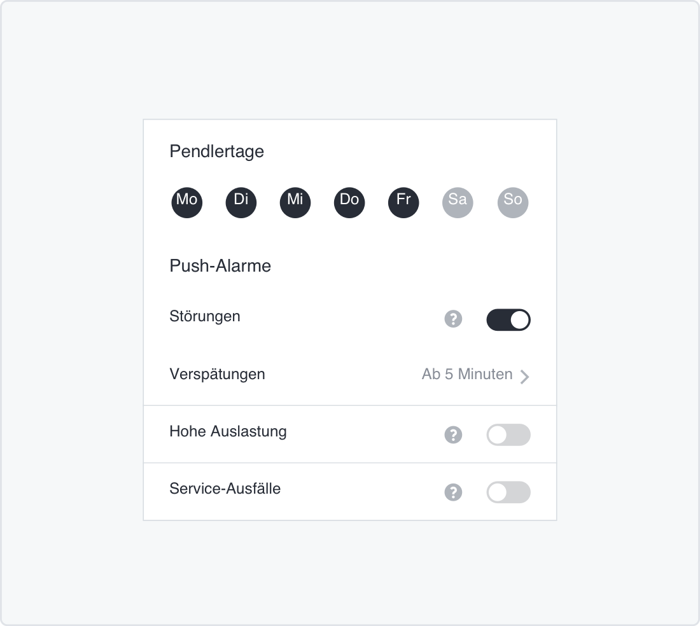The width and height of the screenshot is (700, 626).
Task: Enable Sunday (So) commuter day
Action: coord(512,203)
